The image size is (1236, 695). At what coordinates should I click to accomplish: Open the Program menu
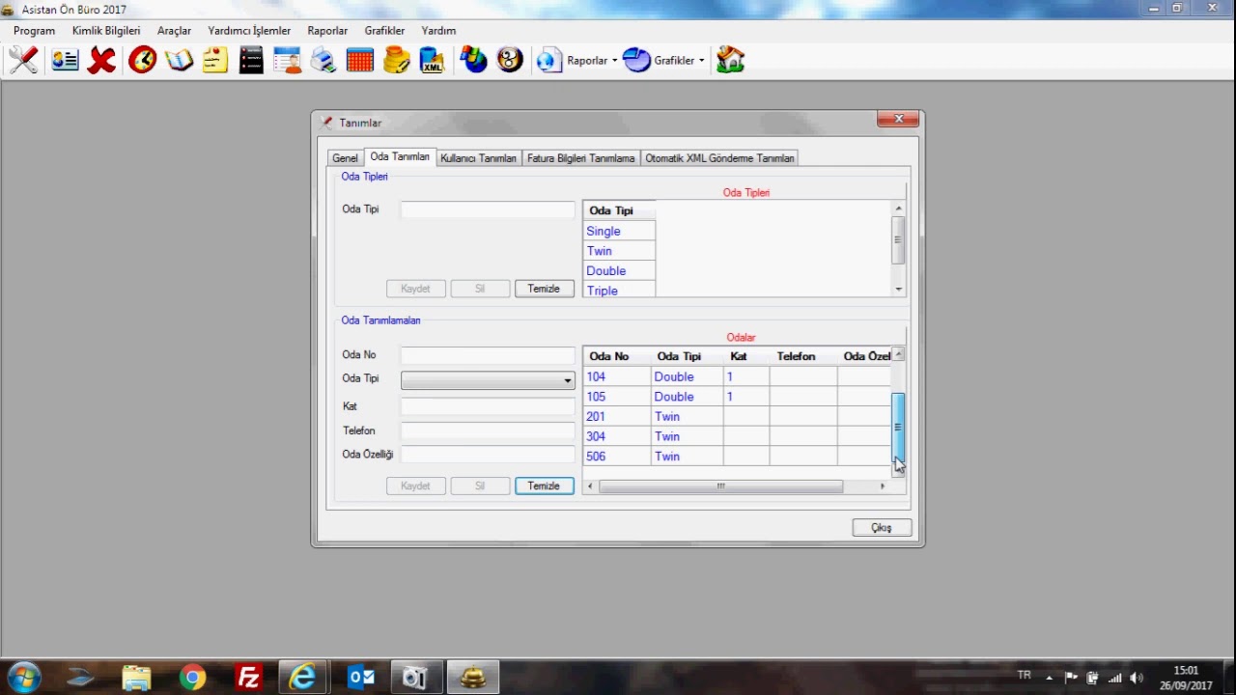(34, 31)
